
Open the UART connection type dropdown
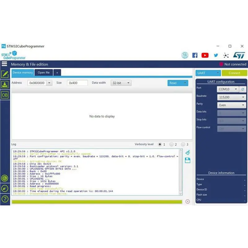point(208,73)
